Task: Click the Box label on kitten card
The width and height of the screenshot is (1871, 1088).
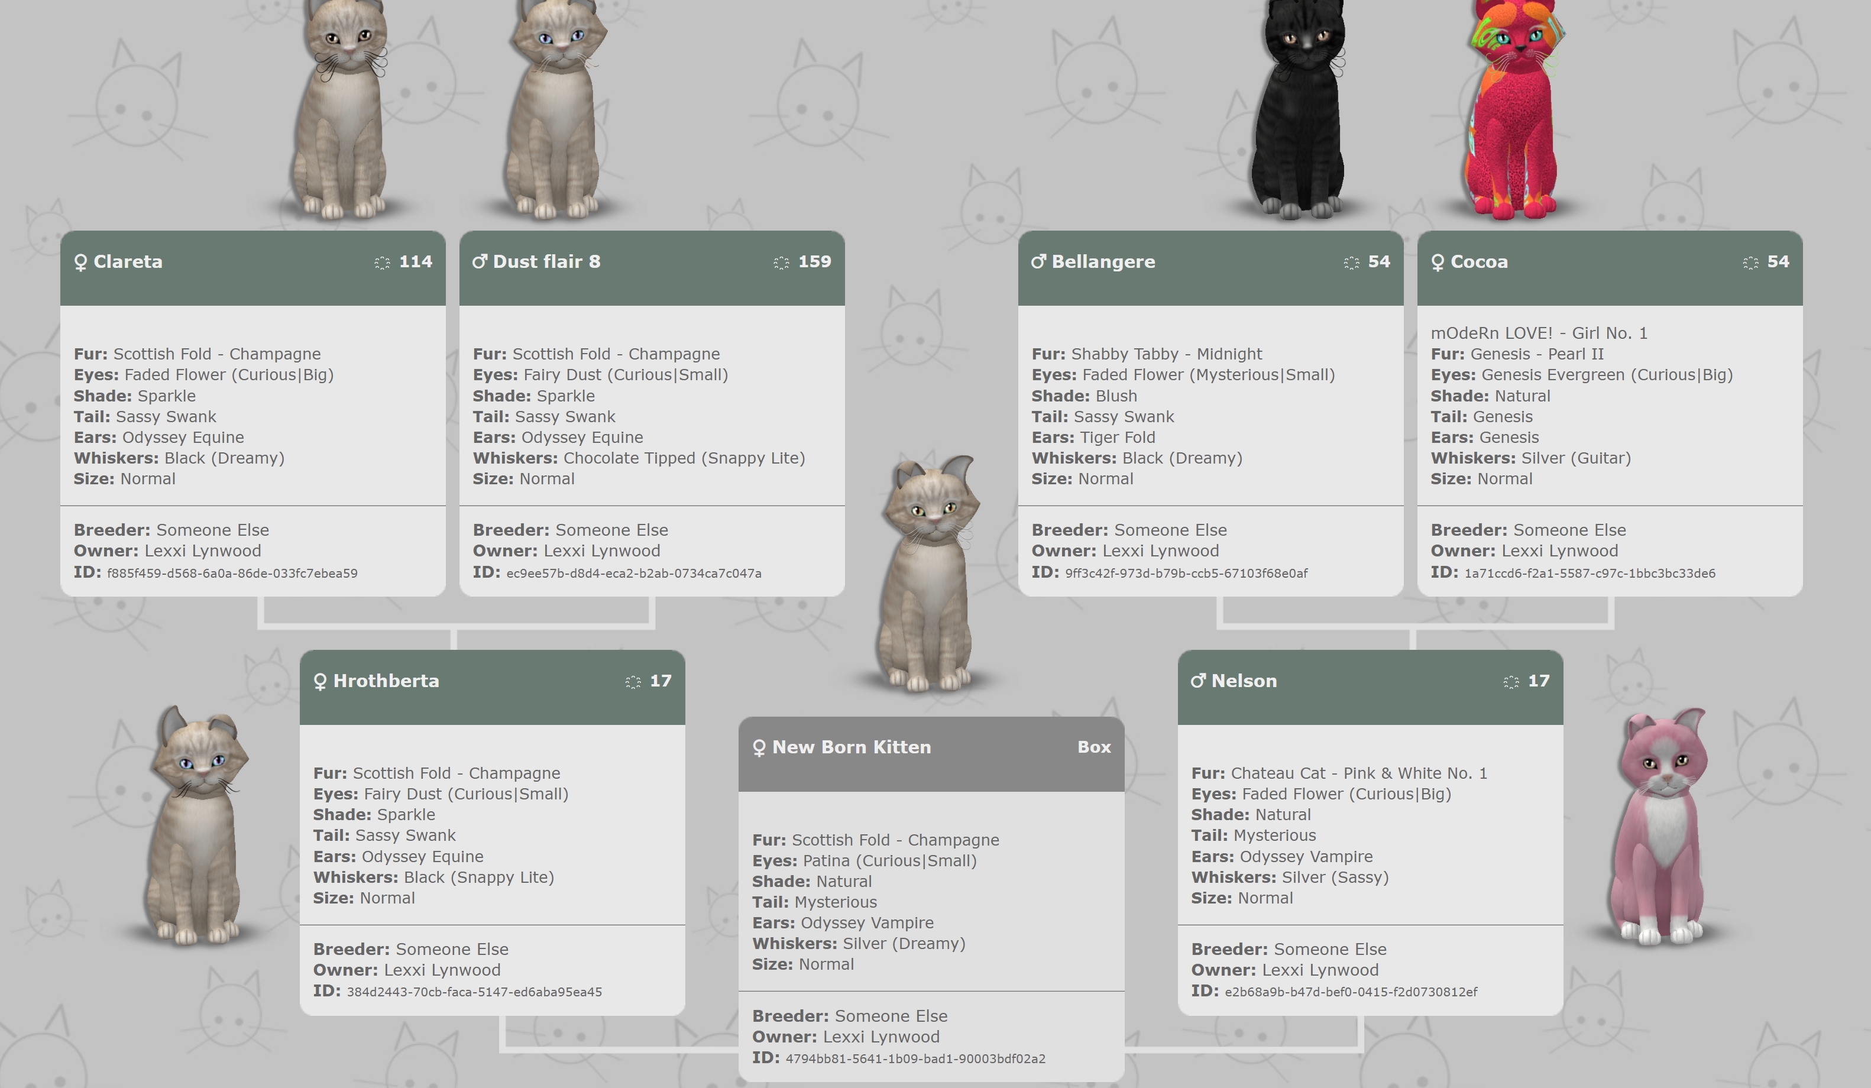Action: 1093,747
